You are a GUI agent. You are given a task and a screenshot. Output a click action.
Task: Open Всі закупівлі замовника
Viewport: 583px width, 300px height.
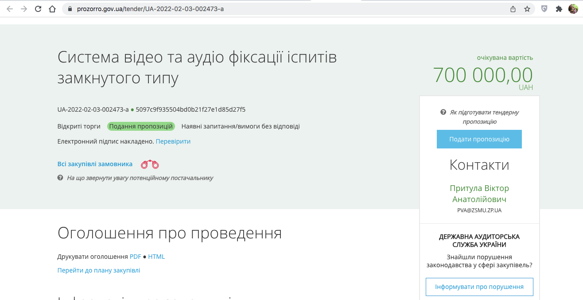(94, 164)
